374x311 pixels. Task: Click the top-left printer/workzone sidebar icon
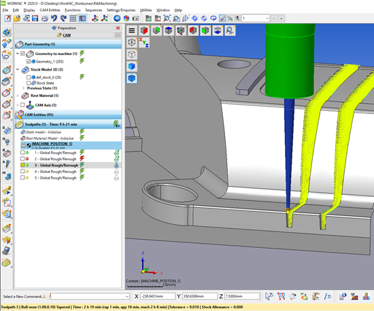pyautogui.click(x=7, y=32)
